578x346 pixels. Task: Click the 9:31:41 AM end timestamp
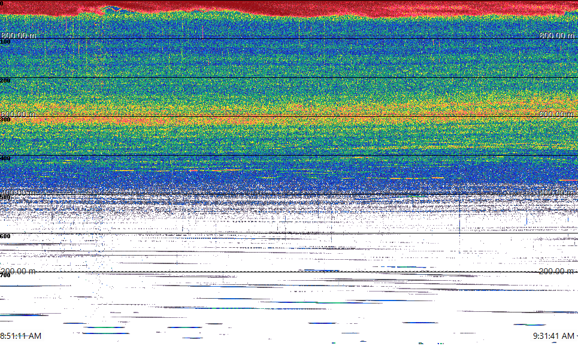[553, 336]
